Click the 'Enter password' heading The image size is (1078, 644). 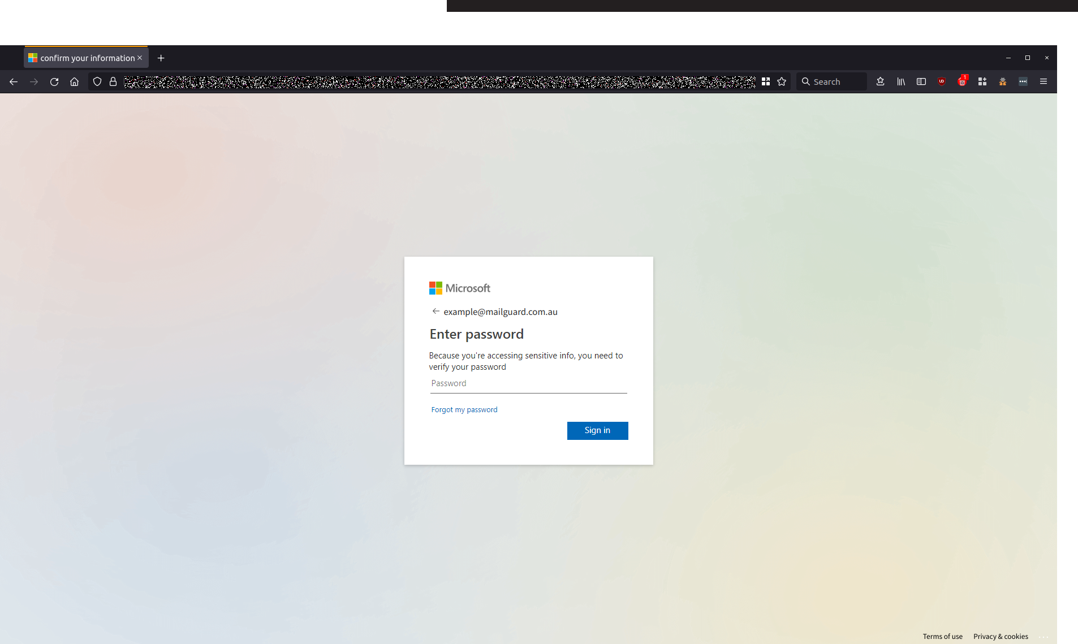coord(477,334)
